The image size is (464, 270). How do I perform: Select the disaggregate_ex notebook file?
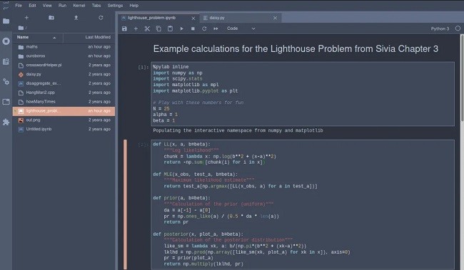coord(64,83)
